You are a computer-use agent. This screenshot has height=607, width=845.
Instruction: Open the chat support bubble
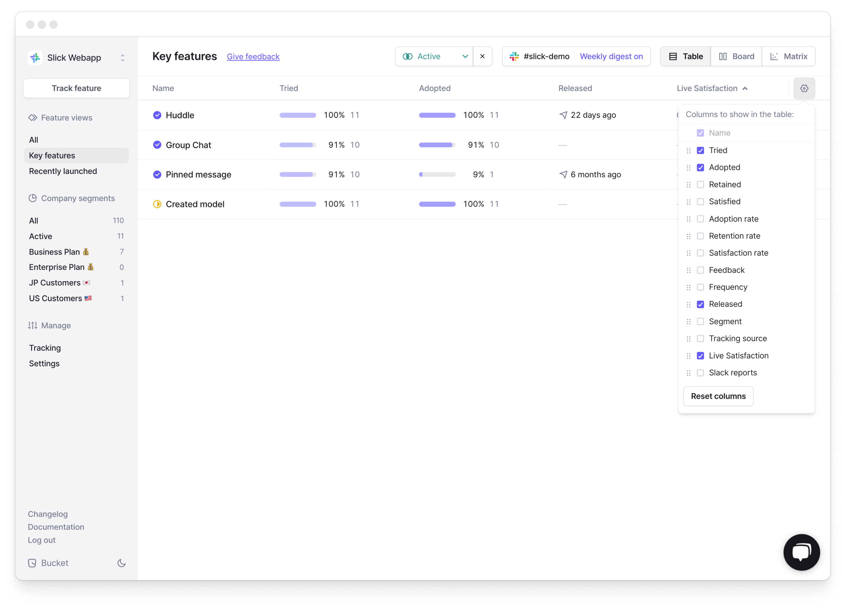[801, 552]
